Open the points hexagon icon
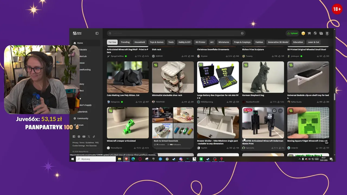This screenshot has width=347, height=195. point(303,33)
